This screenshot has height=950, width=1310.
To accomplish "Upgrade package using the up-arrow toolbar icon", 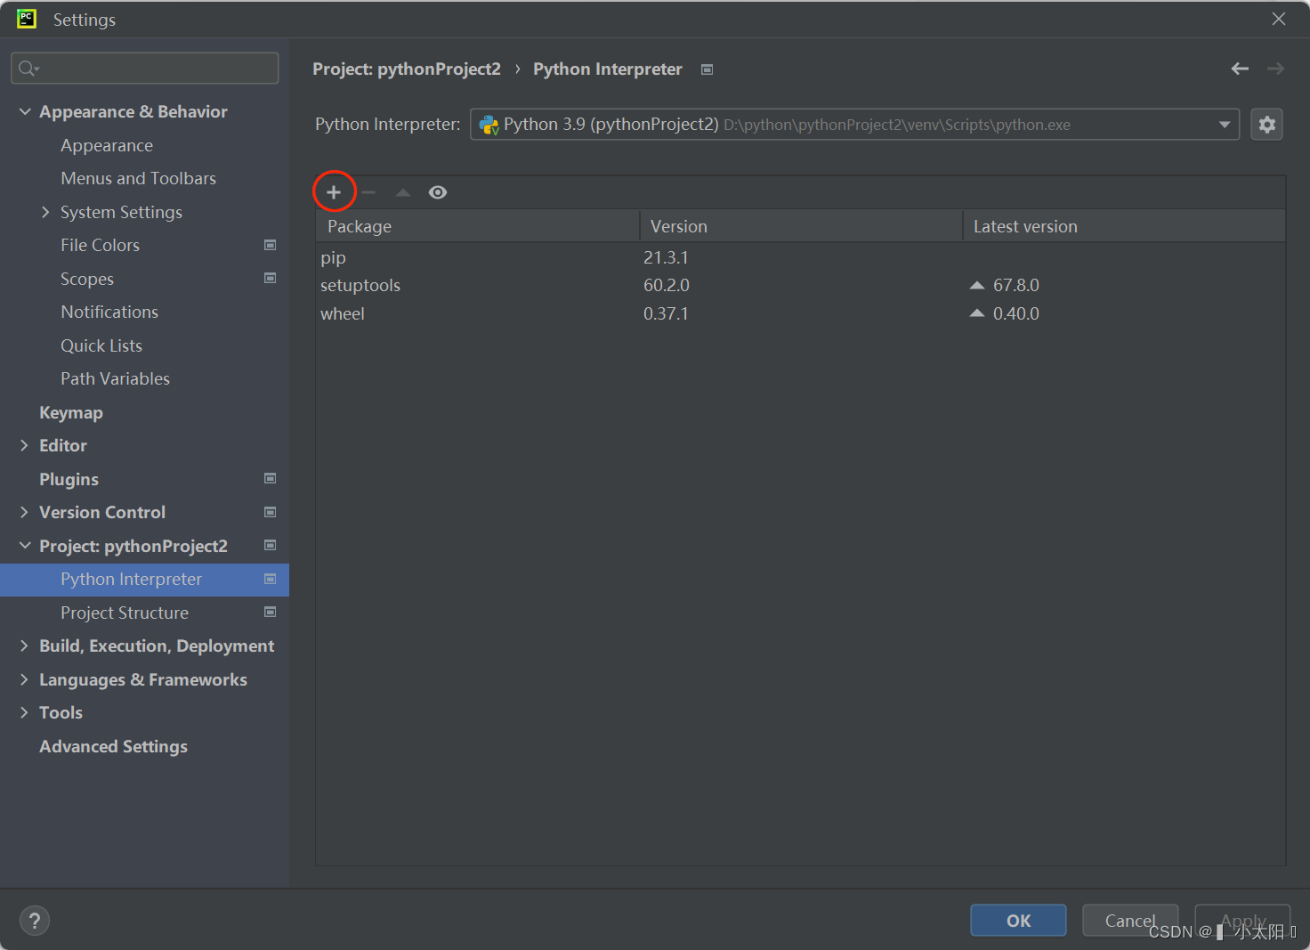I will point(402,191).
